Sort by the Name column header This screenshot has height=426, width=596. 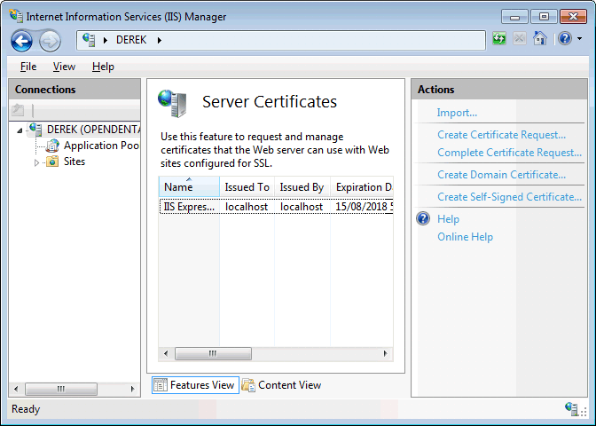tap(189, 186)
